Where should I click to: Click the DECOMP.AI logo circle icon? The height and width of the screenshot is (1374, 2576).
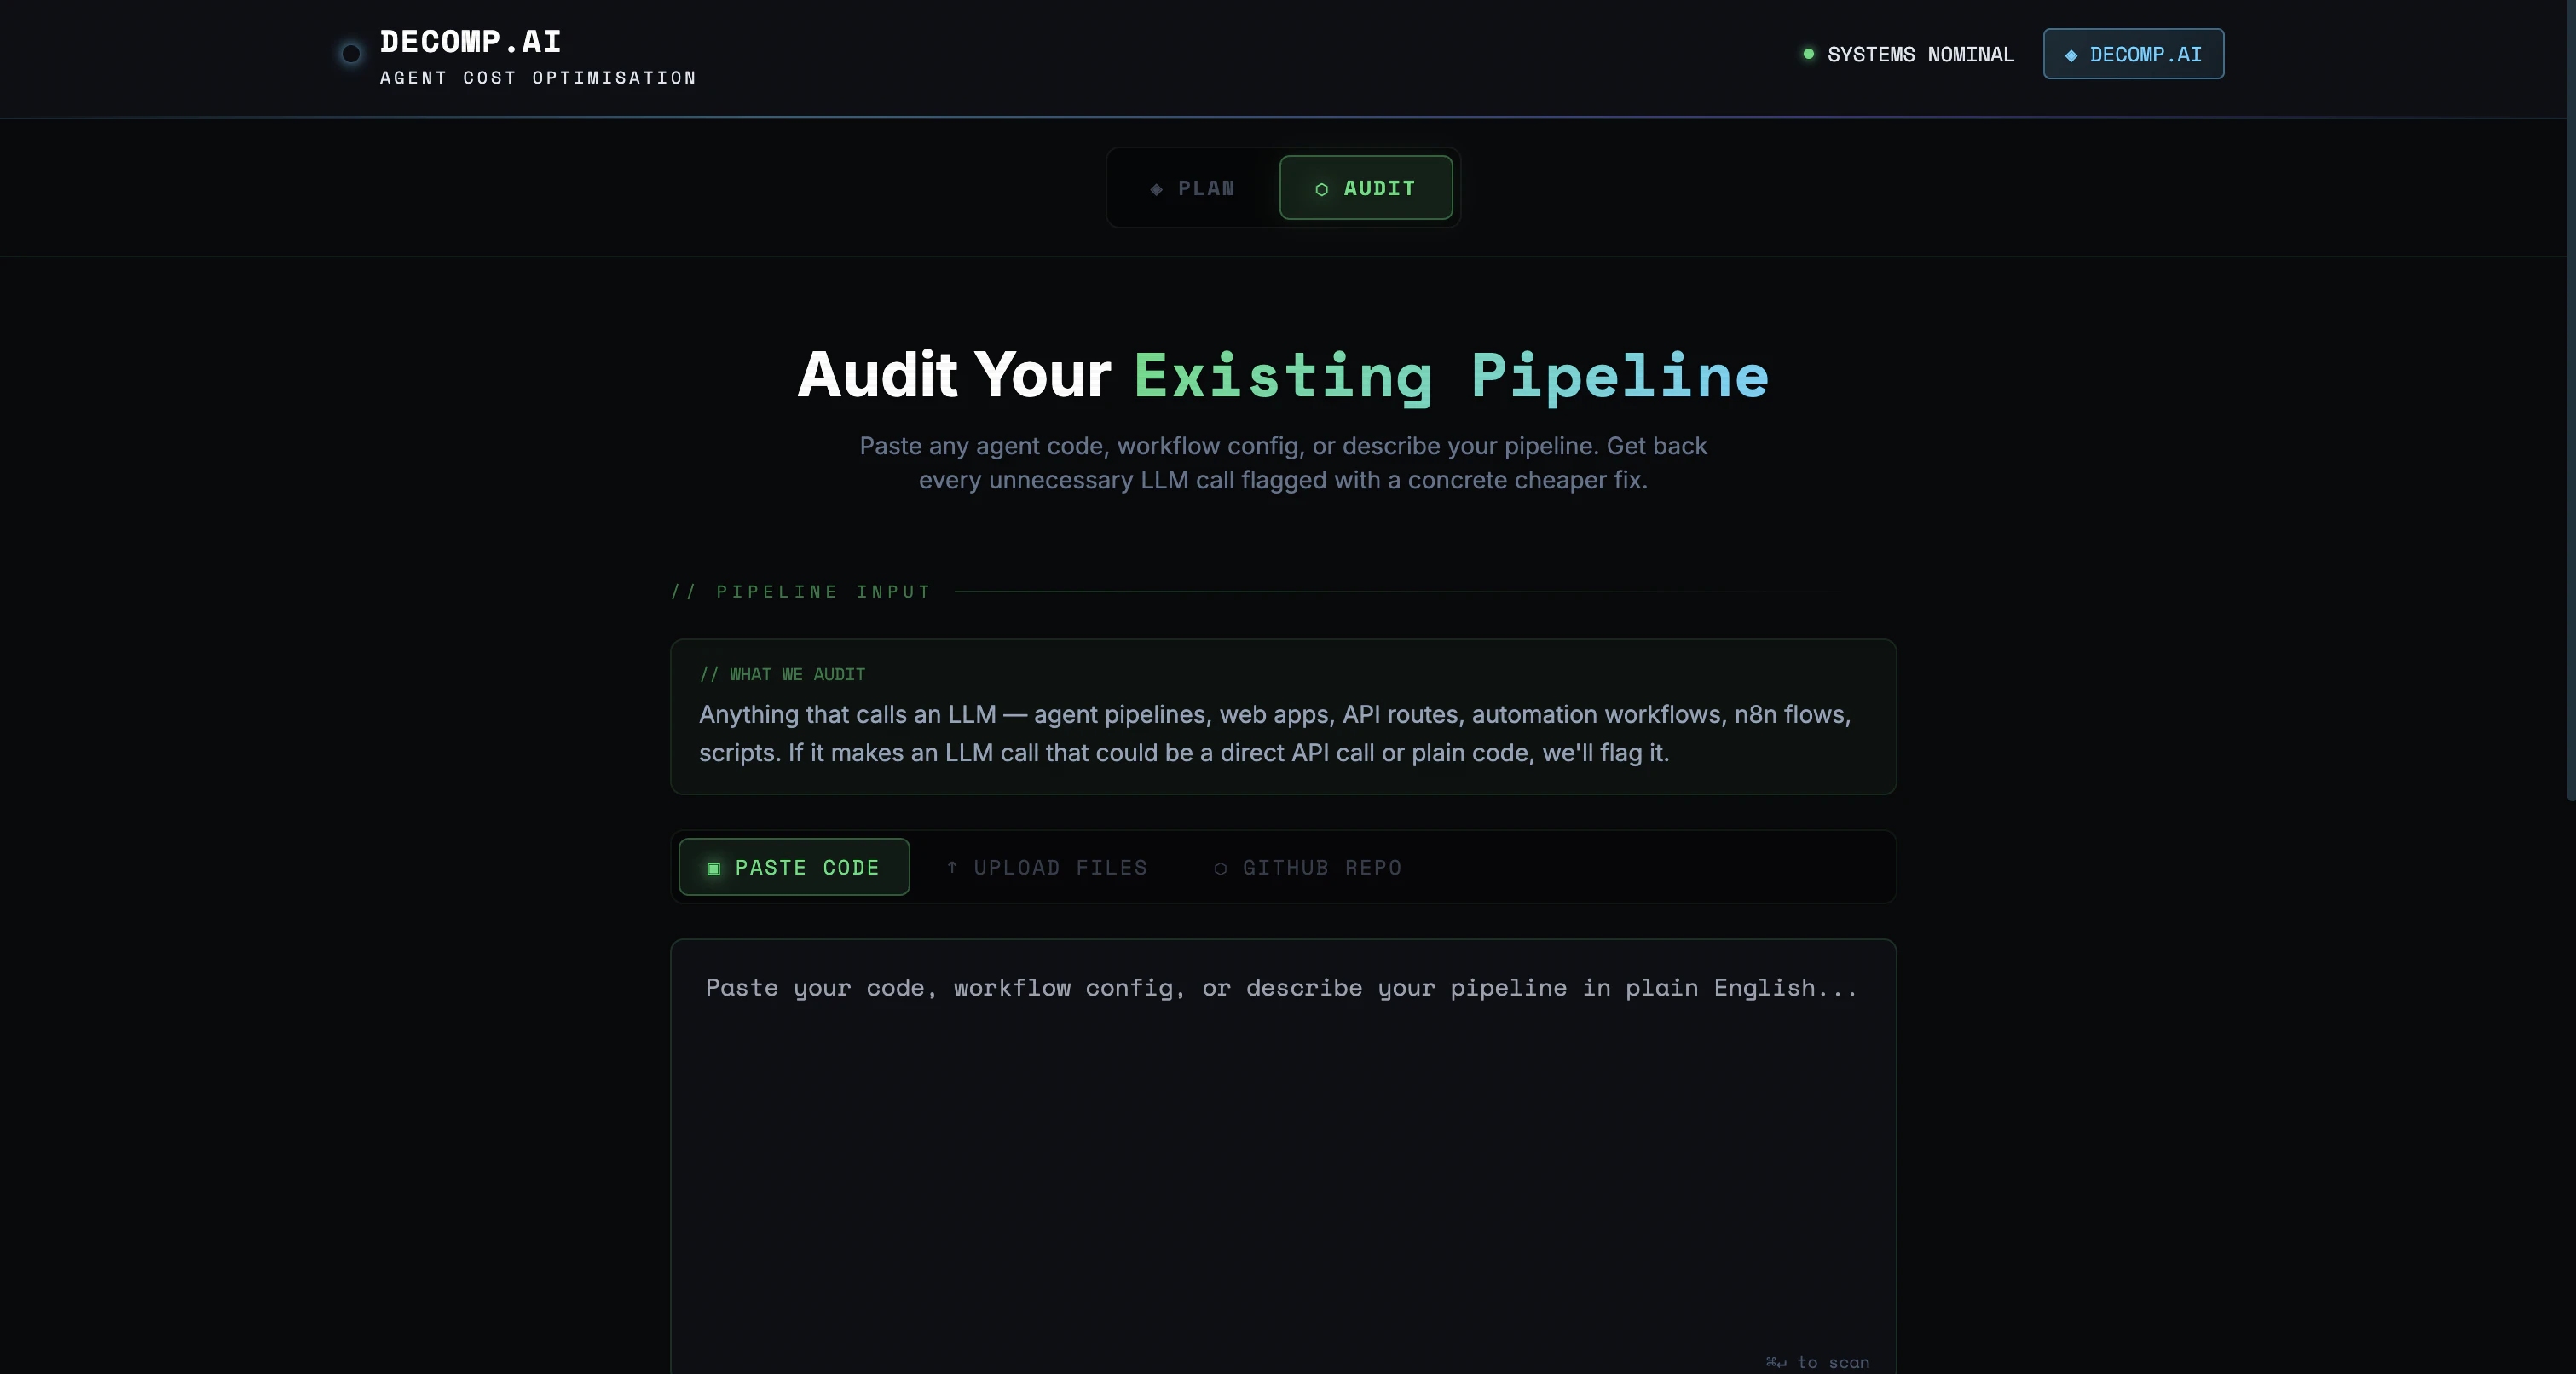click(351, 54)
